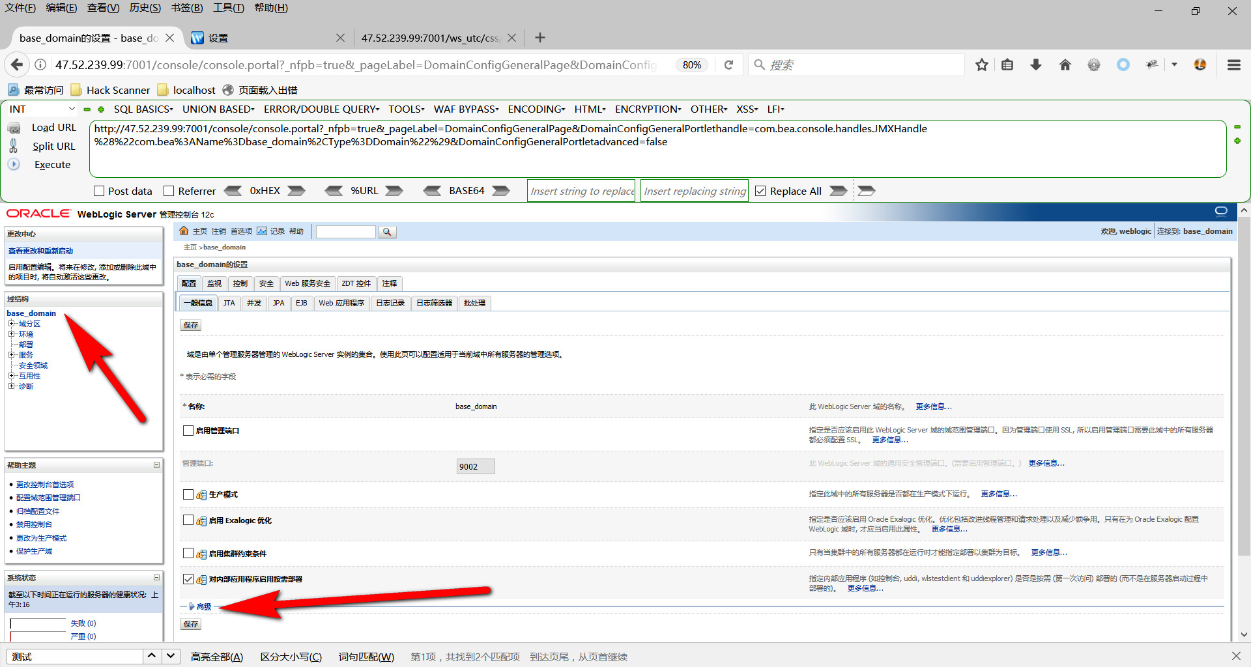The height and width of the screenshot is (667, 1251).
Task: Collapse the help topics panel
Action: 156,465
